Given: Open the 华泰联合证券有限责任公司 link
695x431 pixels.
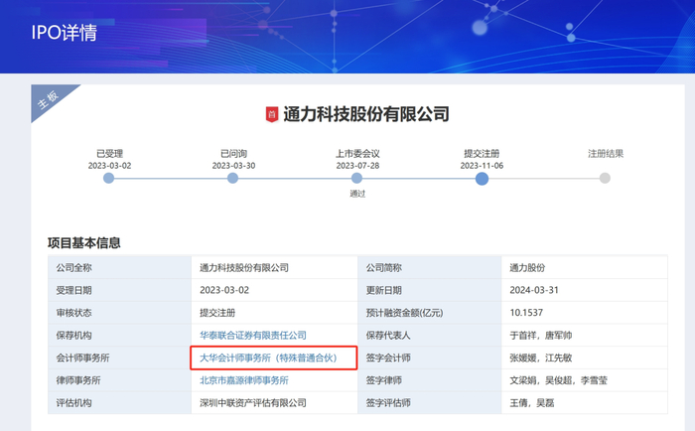Looking at the screenshot, I should click(253, 336).
